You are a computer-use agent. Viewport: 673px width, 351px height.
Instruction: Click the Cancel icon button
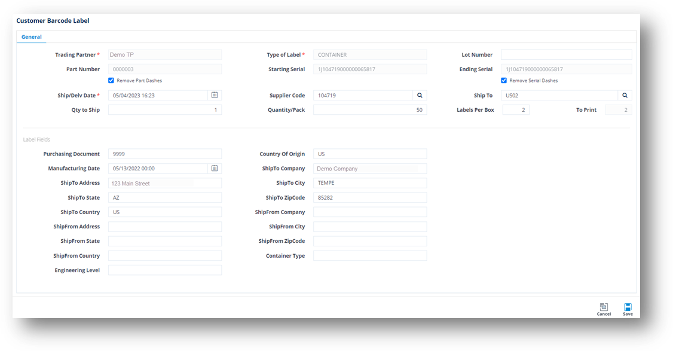pos(603,307)
